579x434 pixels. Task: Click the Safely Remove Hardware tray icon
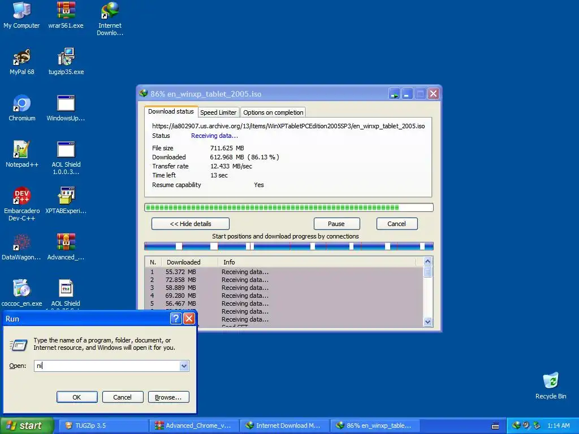(x=537, y=426)
